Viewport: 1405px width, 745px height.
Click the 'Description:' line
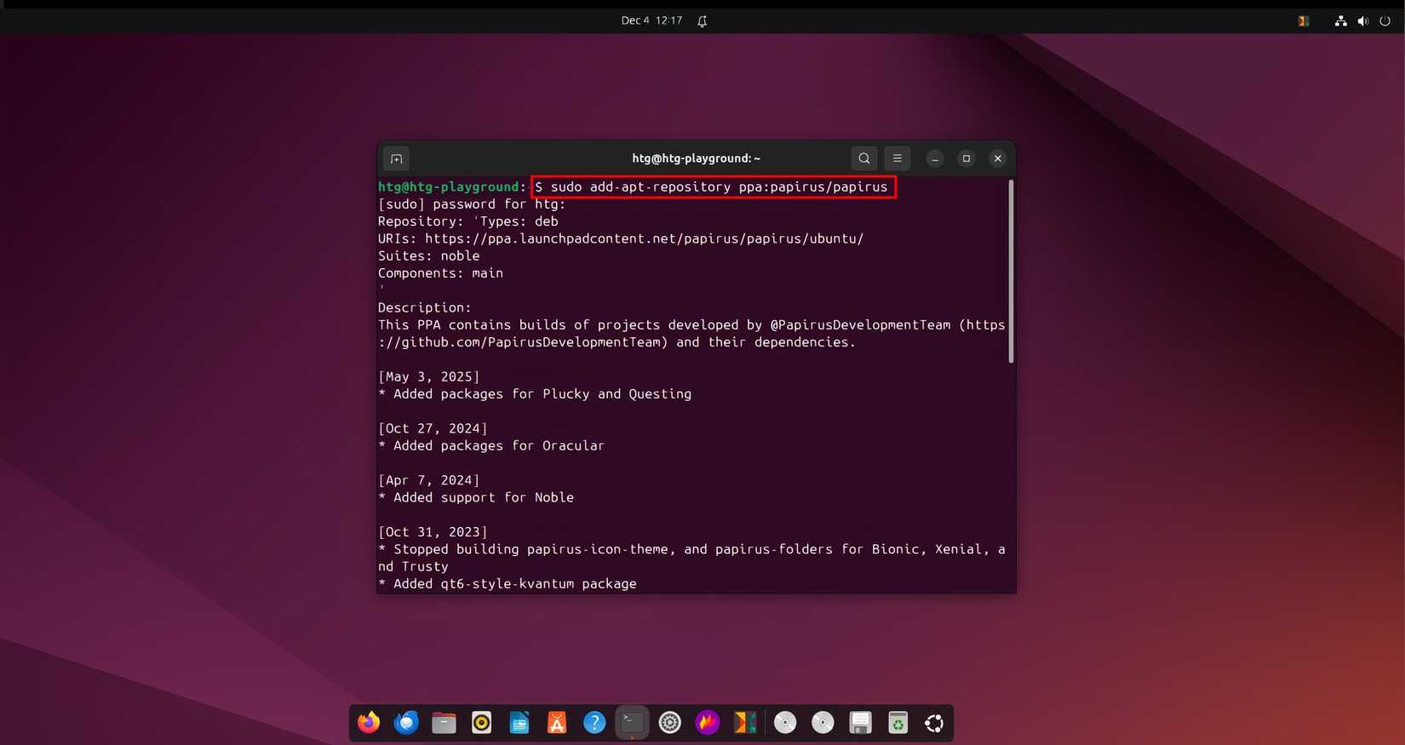(x=425, y=307)
